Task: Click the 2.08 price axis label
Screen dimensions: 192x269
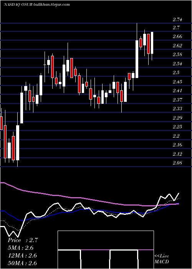Action: [177, 163]
